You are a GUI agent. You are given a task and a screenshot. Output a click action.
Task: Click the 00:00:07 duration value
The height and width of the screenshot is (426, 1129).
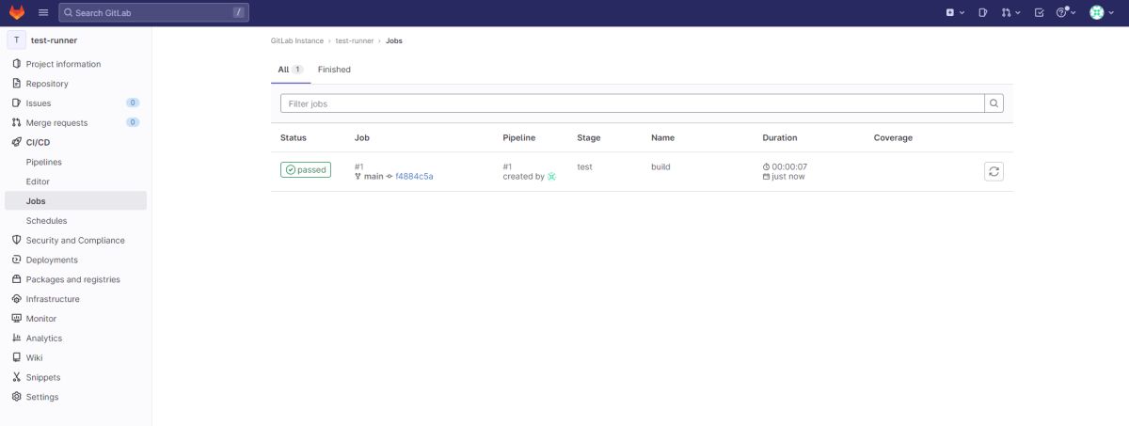789,166
